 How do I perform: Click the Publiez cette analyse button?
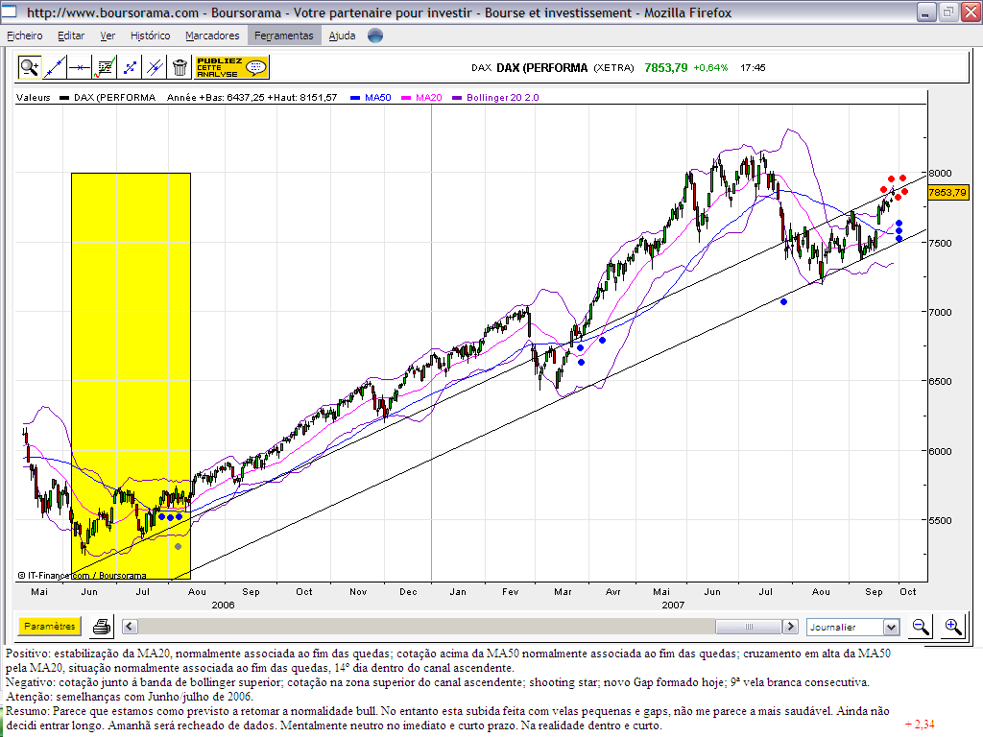click(232, 67)
